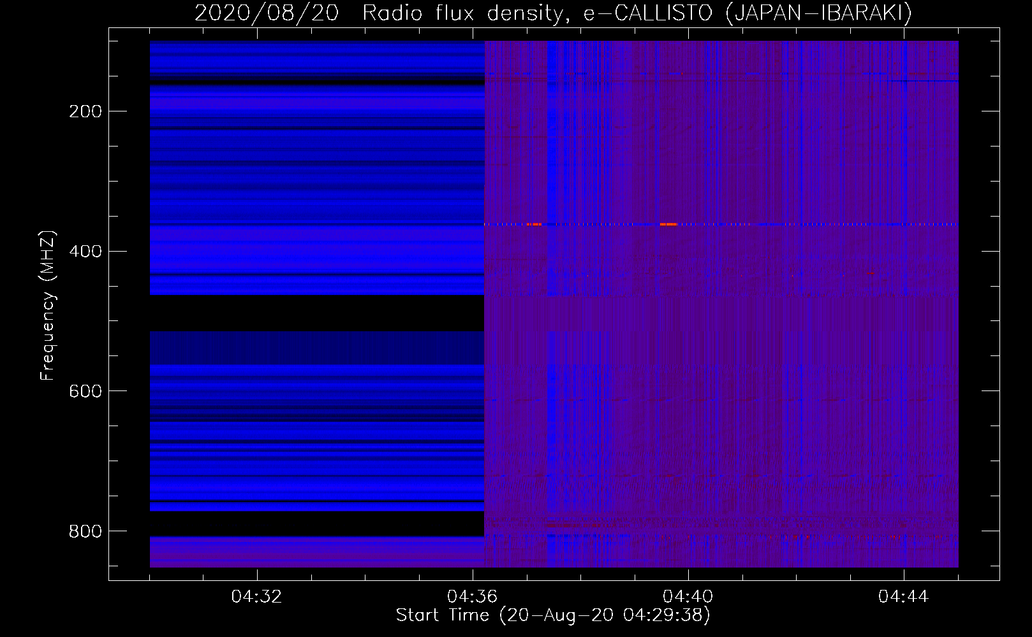Click the 400 frequency tick label
This screenshot has width=1032, height=637.
click(85, 251)
